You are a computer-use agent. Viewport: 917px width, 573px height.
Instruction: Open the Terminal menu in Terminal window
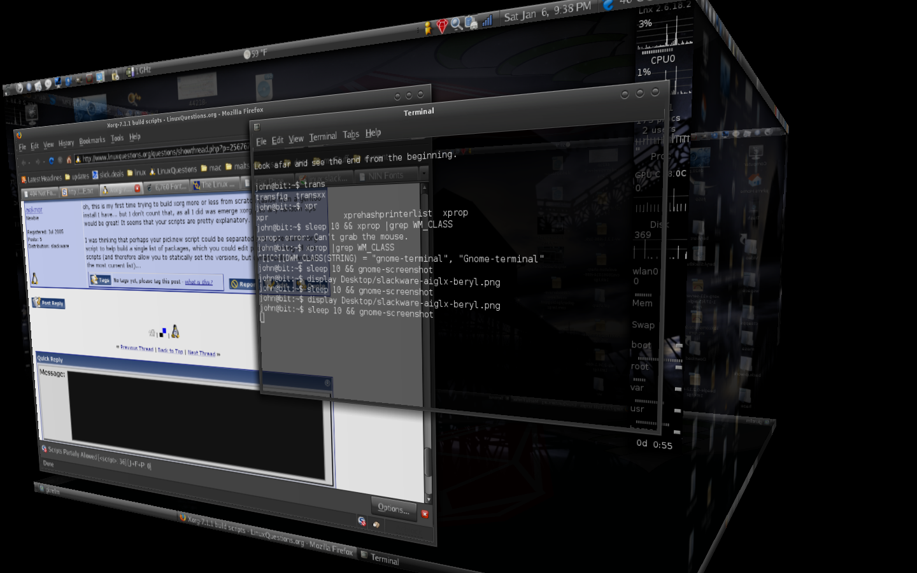click(323, 137)
